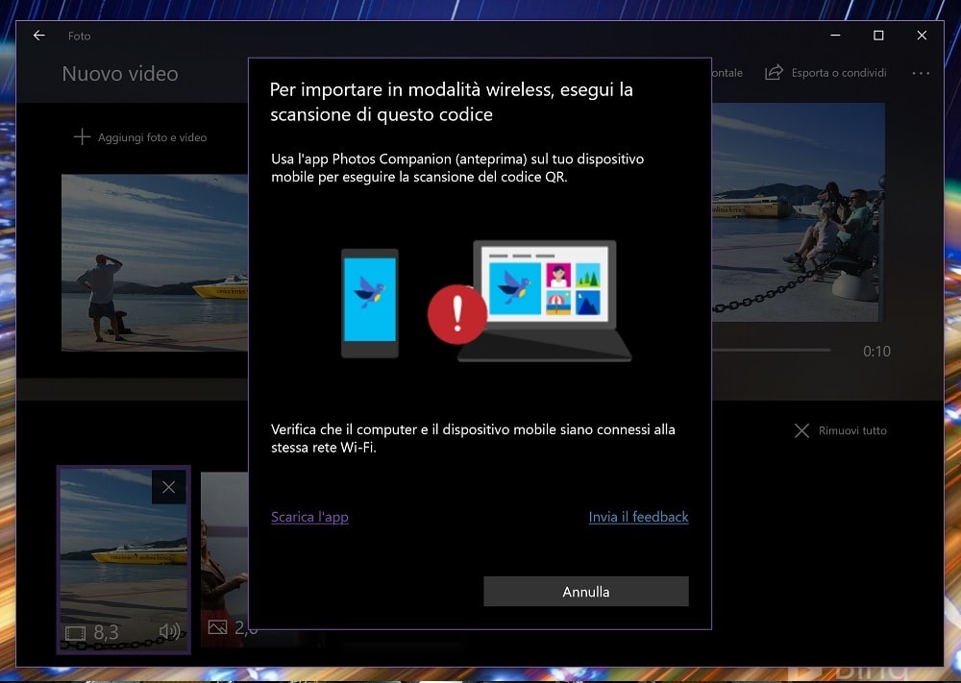The image size is (961, 683).
Task: Minimize the Foto window
Action: pyautogui.click(x=835, y=36)
